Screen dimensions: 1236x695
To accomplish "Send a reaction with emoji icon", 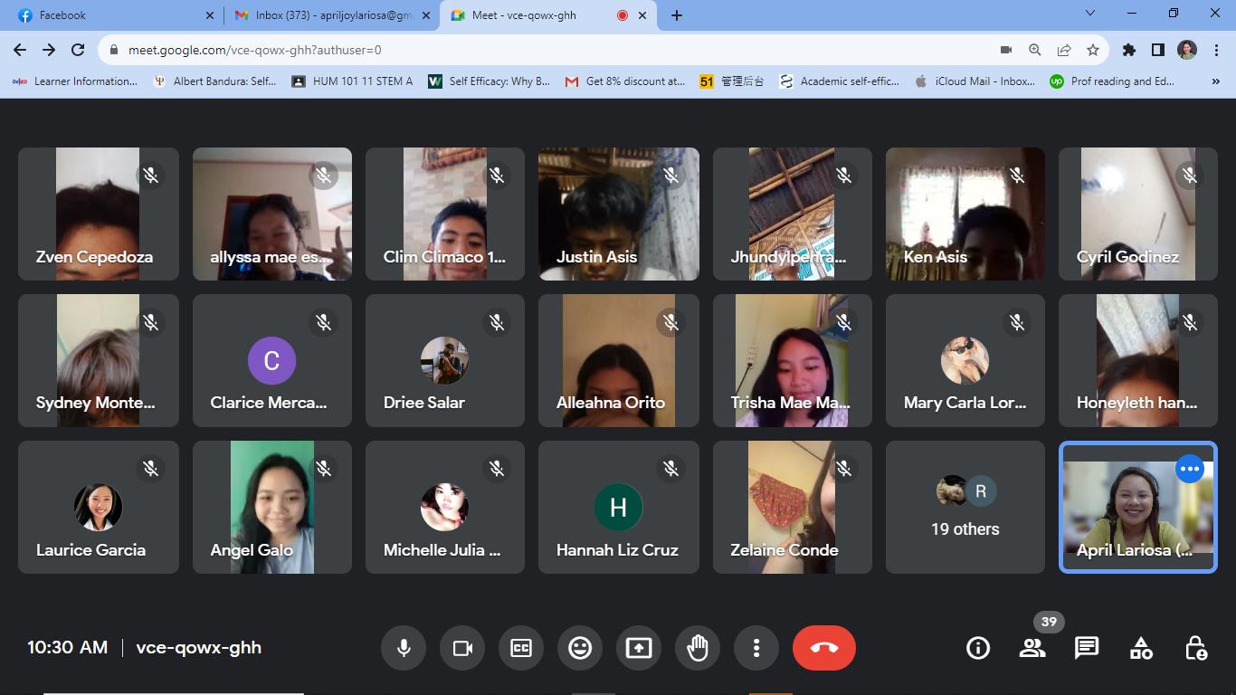I will [580, 648].
